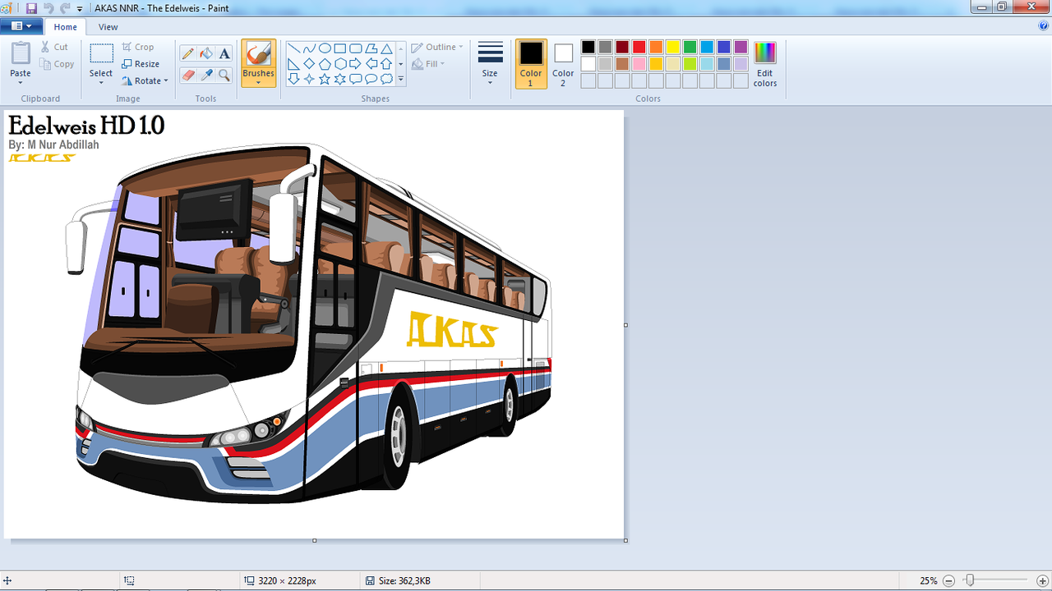Select the Color picker eyedropper tool
The image size is (1052, 591).
tap(206, 75)
